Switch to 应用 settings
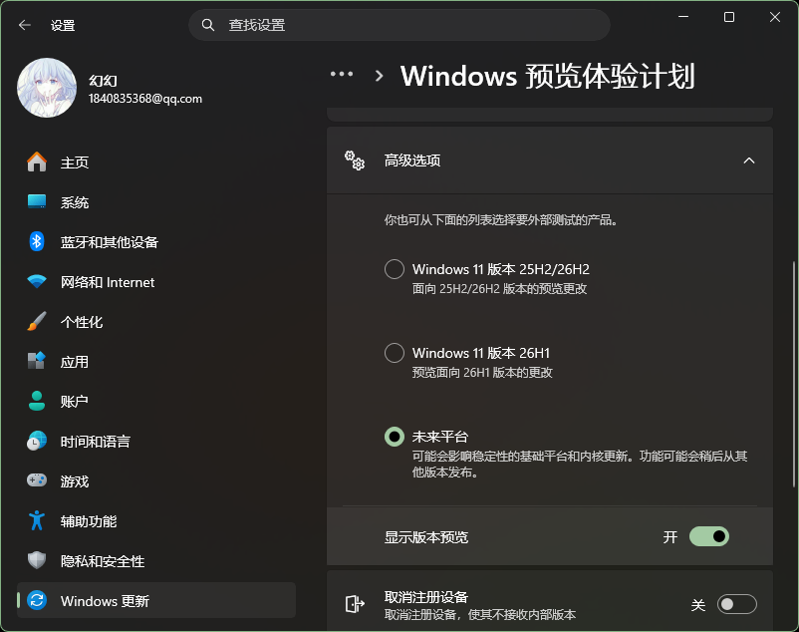 pos(156,361)
